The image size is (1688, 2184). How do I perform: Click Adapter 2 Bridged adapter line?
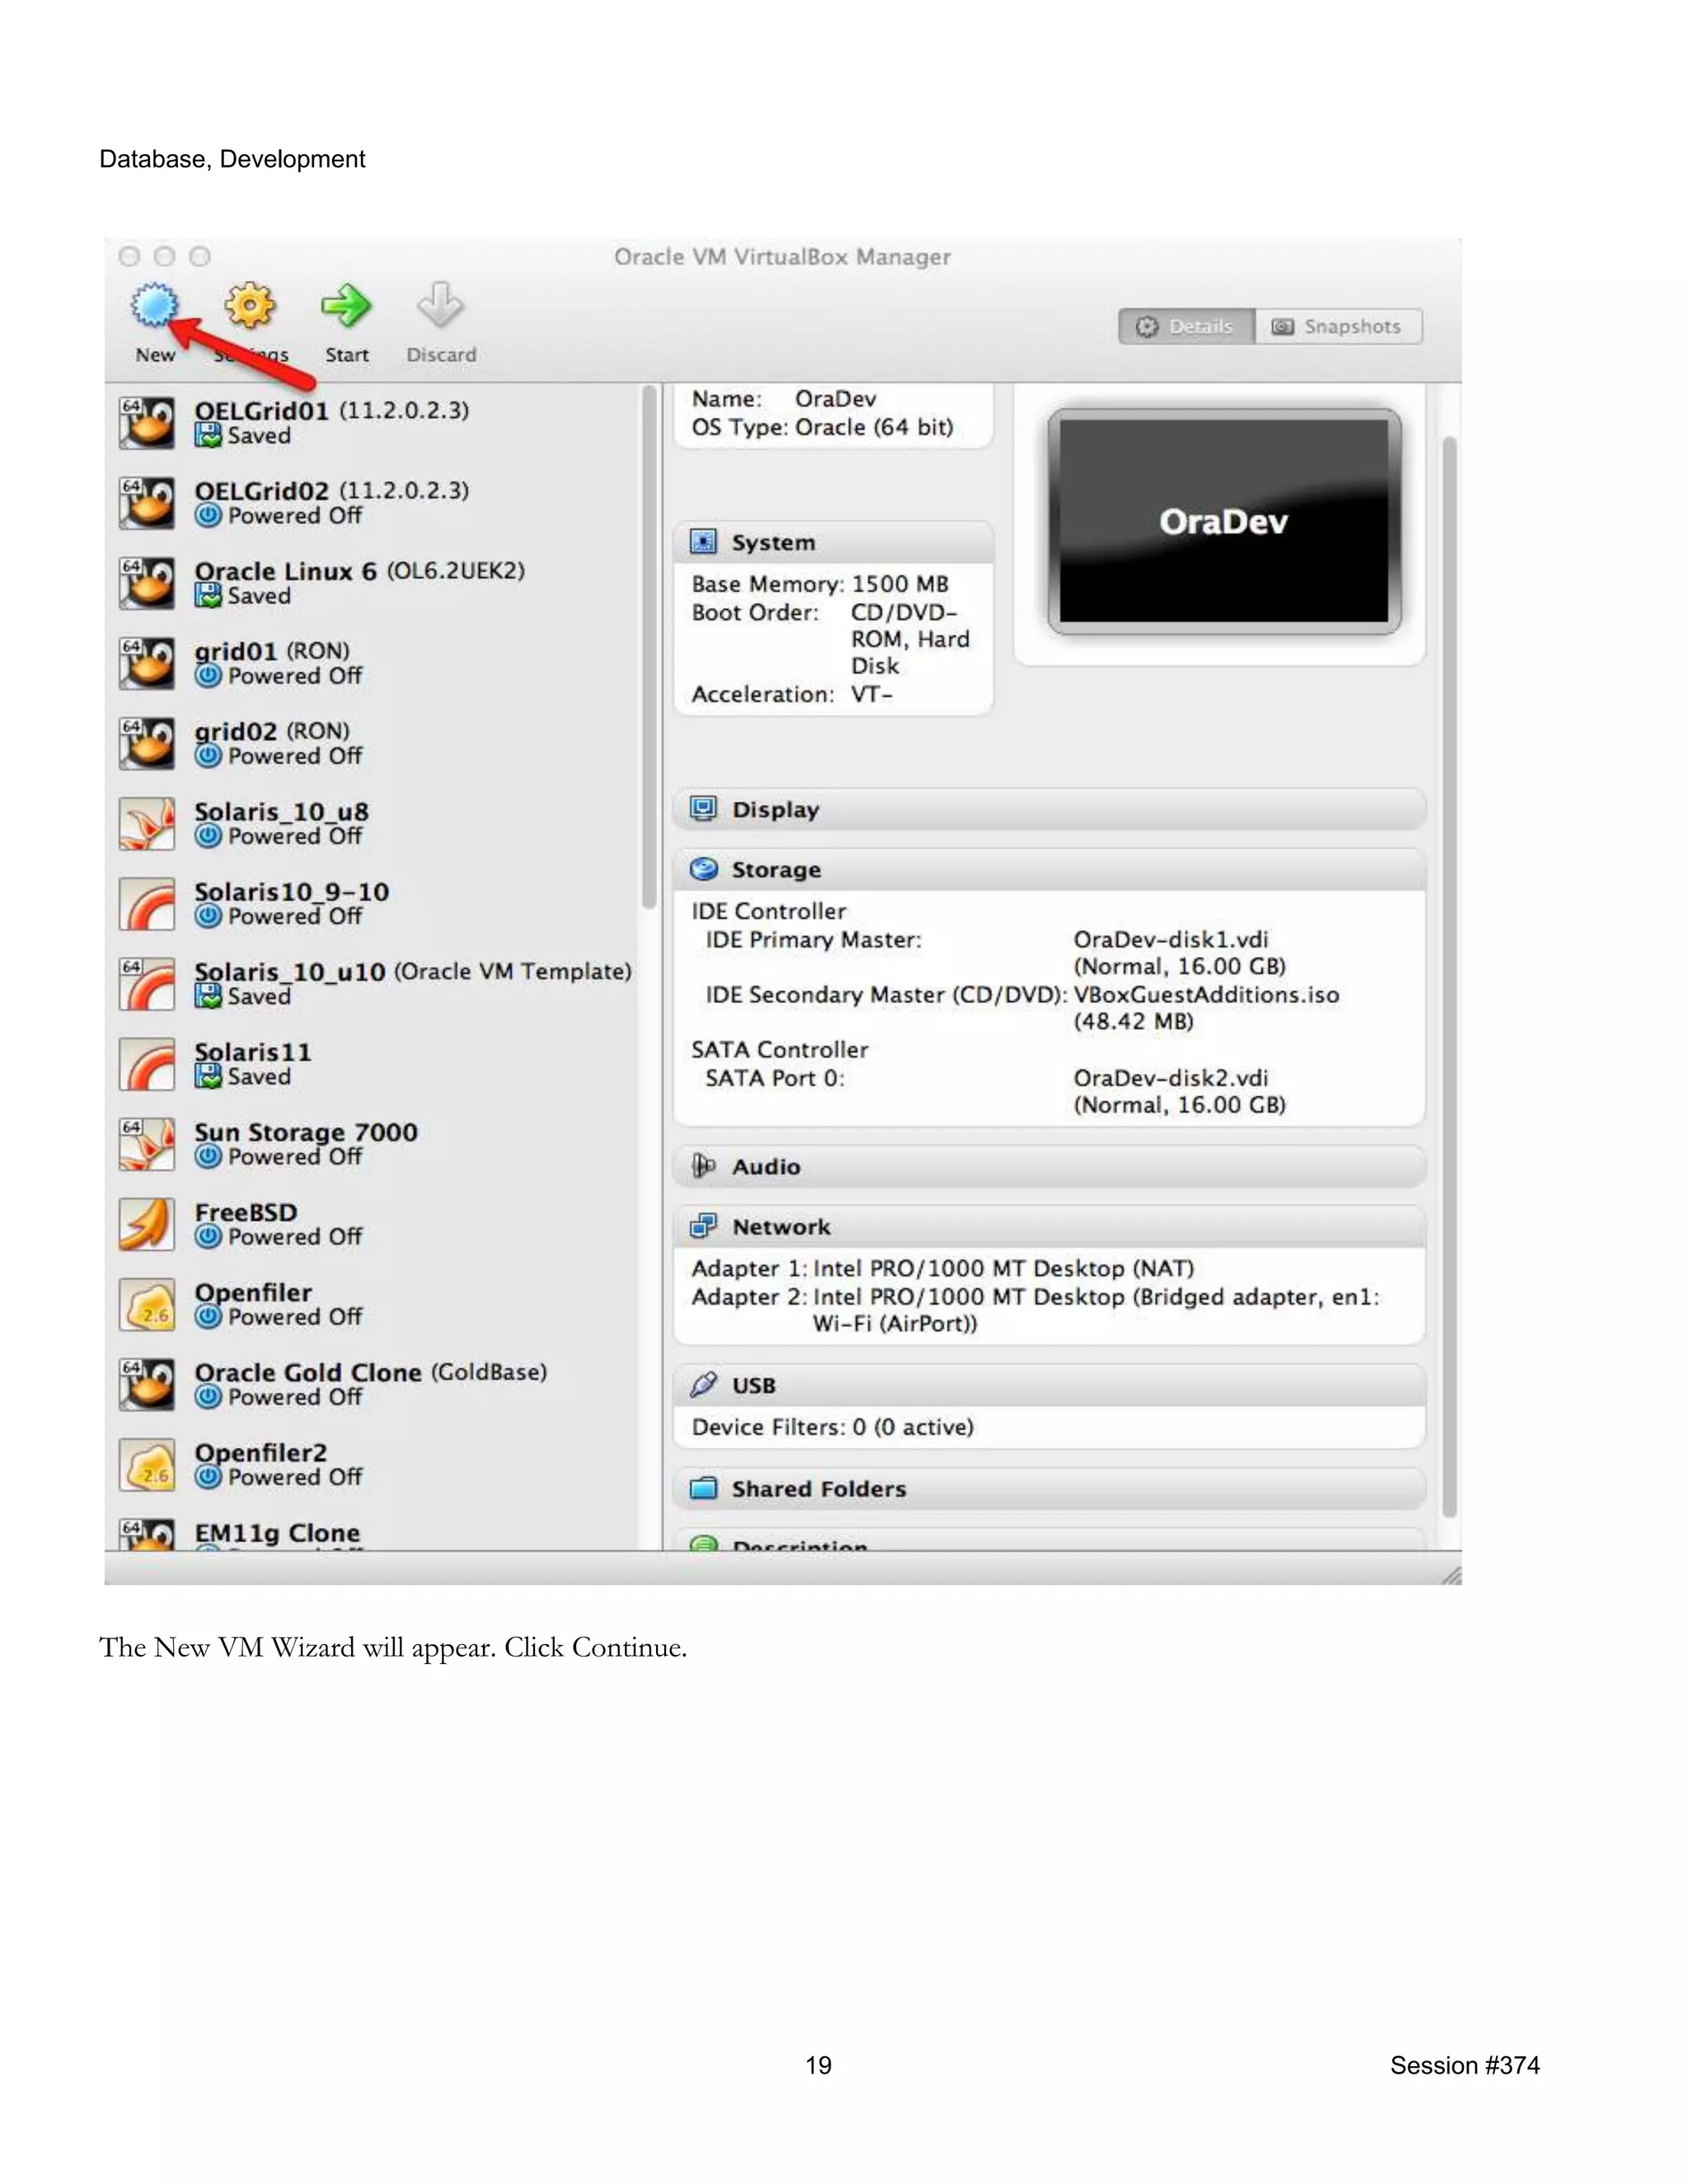[x=1035, y=1309]
